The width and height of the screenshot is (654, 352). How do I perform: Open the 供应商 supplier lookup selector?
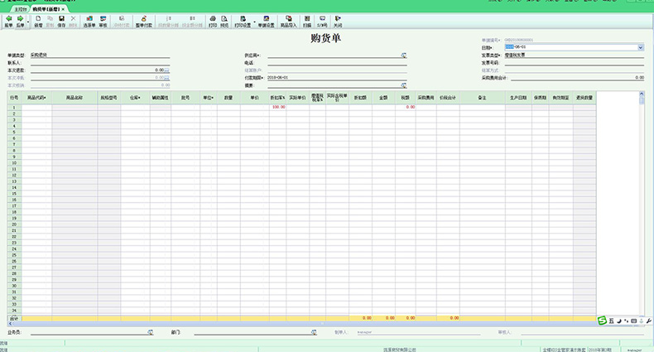coord(404,55)
